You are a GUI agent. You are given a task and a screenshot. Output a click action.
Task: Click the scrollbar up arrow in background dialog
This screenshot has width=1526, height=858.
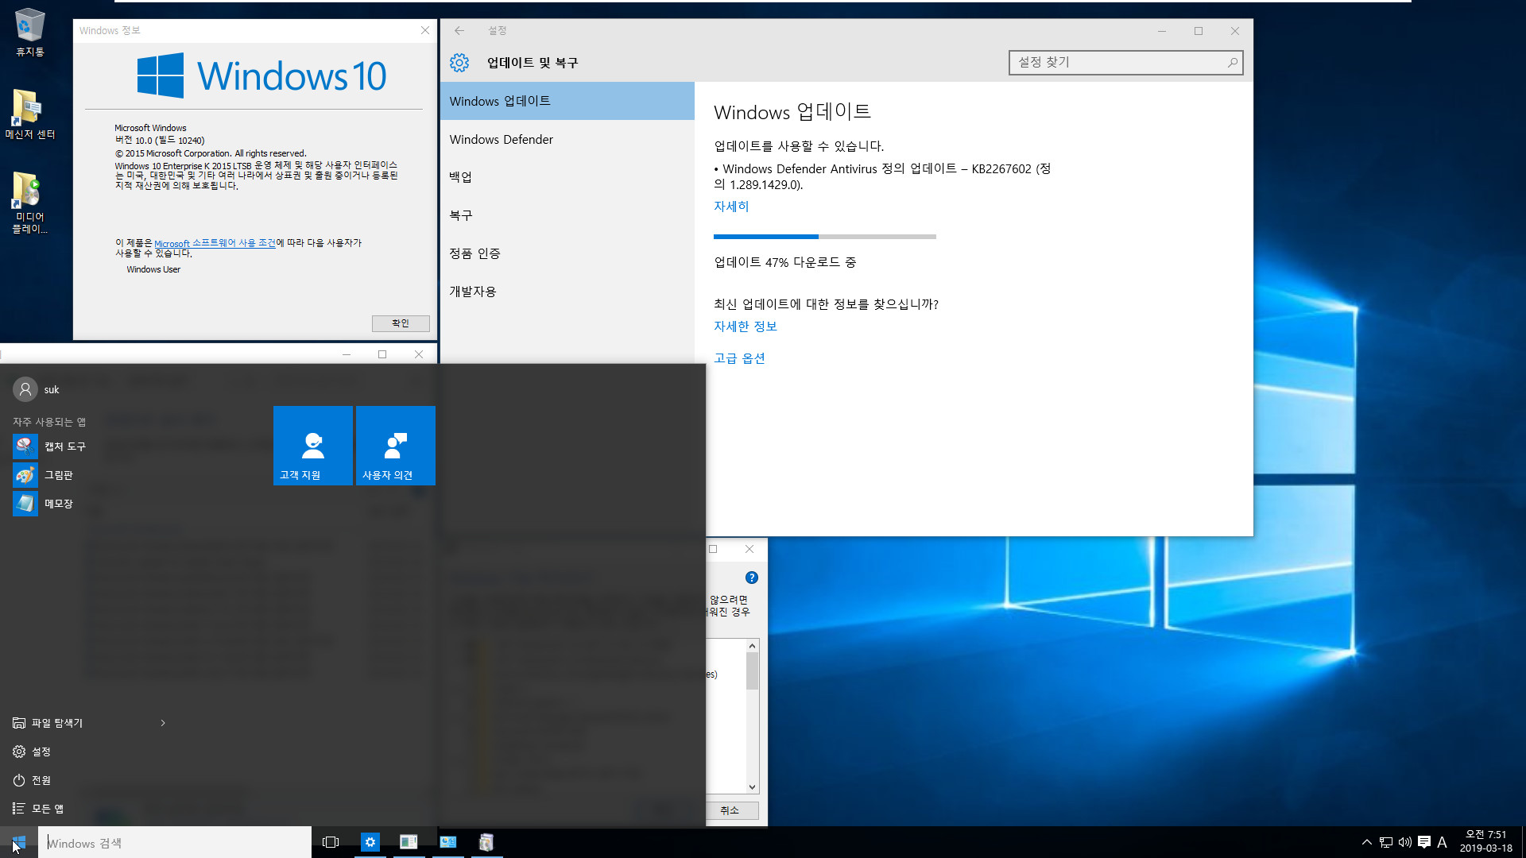(x=752, y=646)
